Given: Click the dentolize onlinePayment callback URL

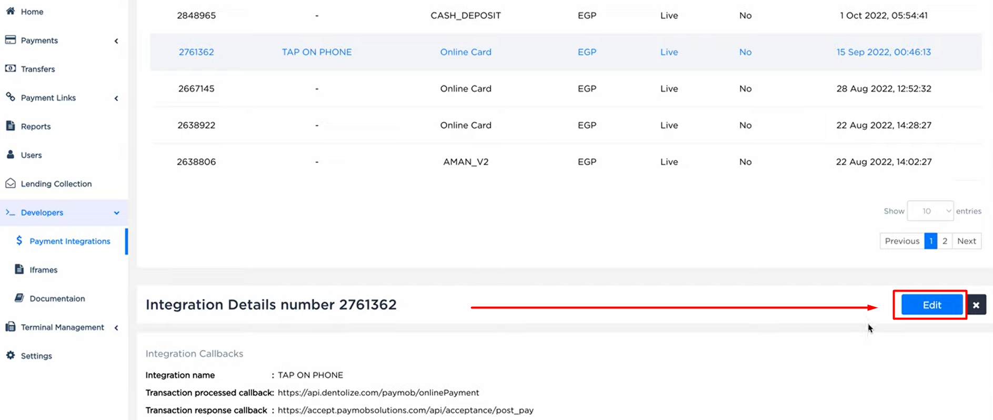Looking at the screenshot, I should [378, 393].
